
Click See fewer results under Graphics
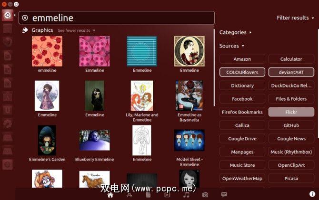[x=76, y=30]
